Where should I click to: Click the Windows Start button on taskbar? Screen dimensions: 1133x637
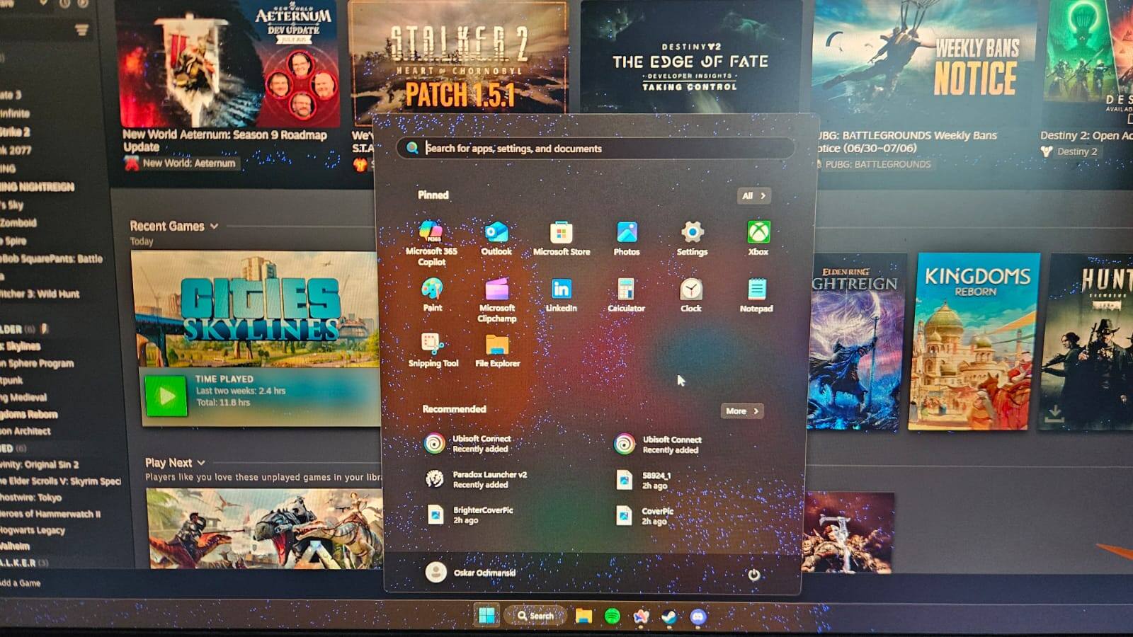(x=486, y=616)
